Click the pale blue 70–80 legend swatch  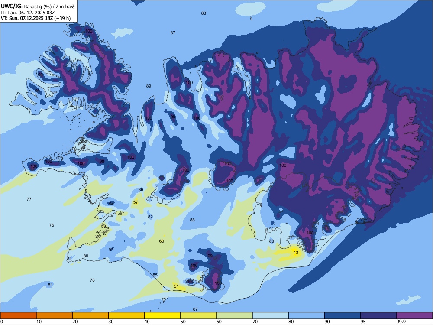point(270,315)
